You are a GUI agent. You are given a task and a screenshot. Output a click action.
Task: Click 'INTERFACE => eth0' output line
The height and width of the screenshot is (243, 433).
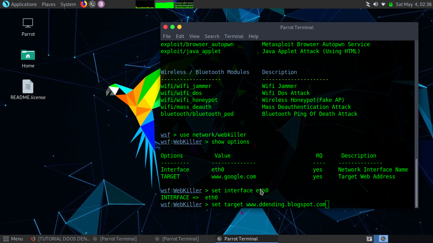click(x=189, y=197)
